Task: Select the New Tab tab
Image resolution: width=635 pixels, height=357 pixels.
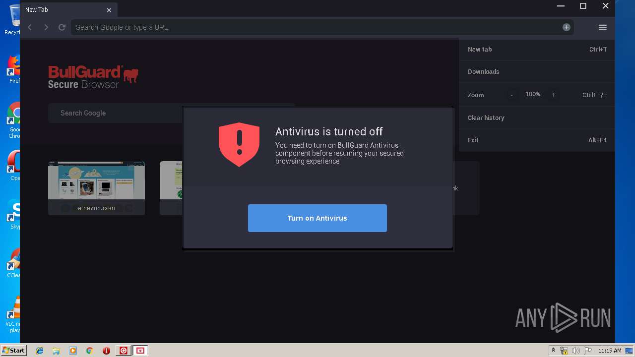Action: tap(68, 9)
